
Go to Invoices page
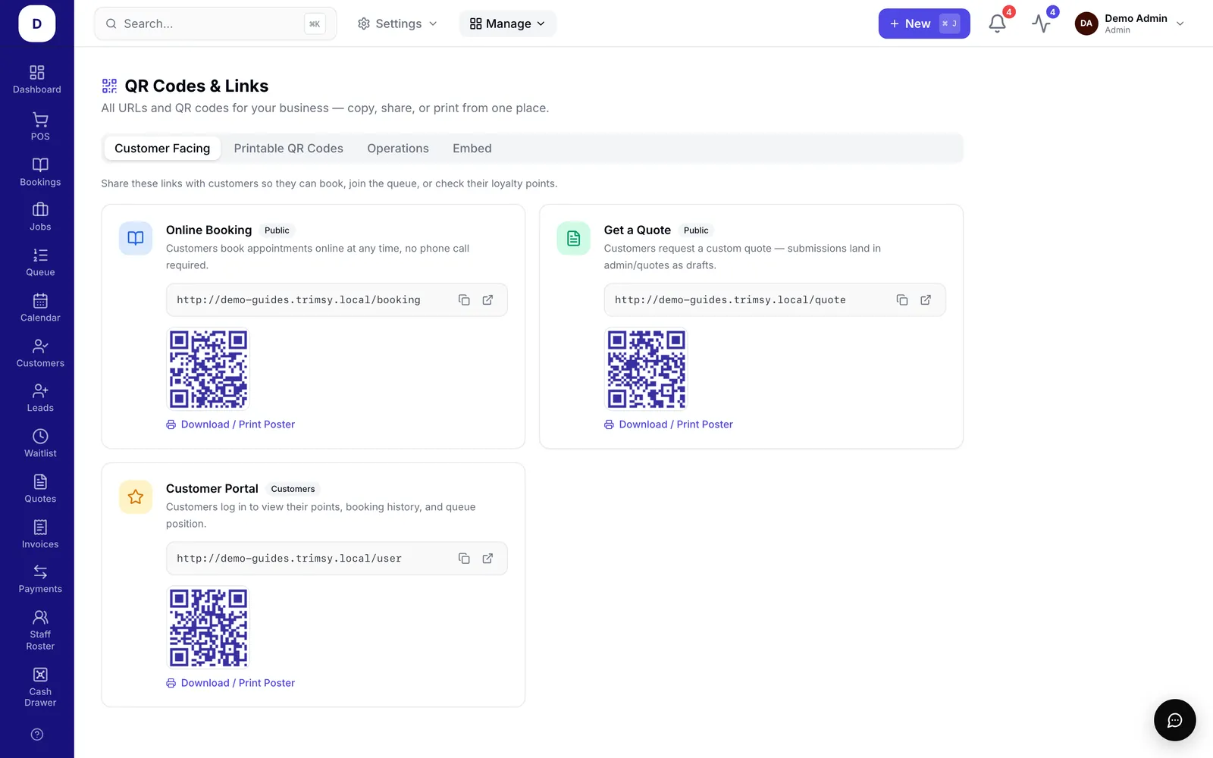pyautogui.click(x=40, y=534)
